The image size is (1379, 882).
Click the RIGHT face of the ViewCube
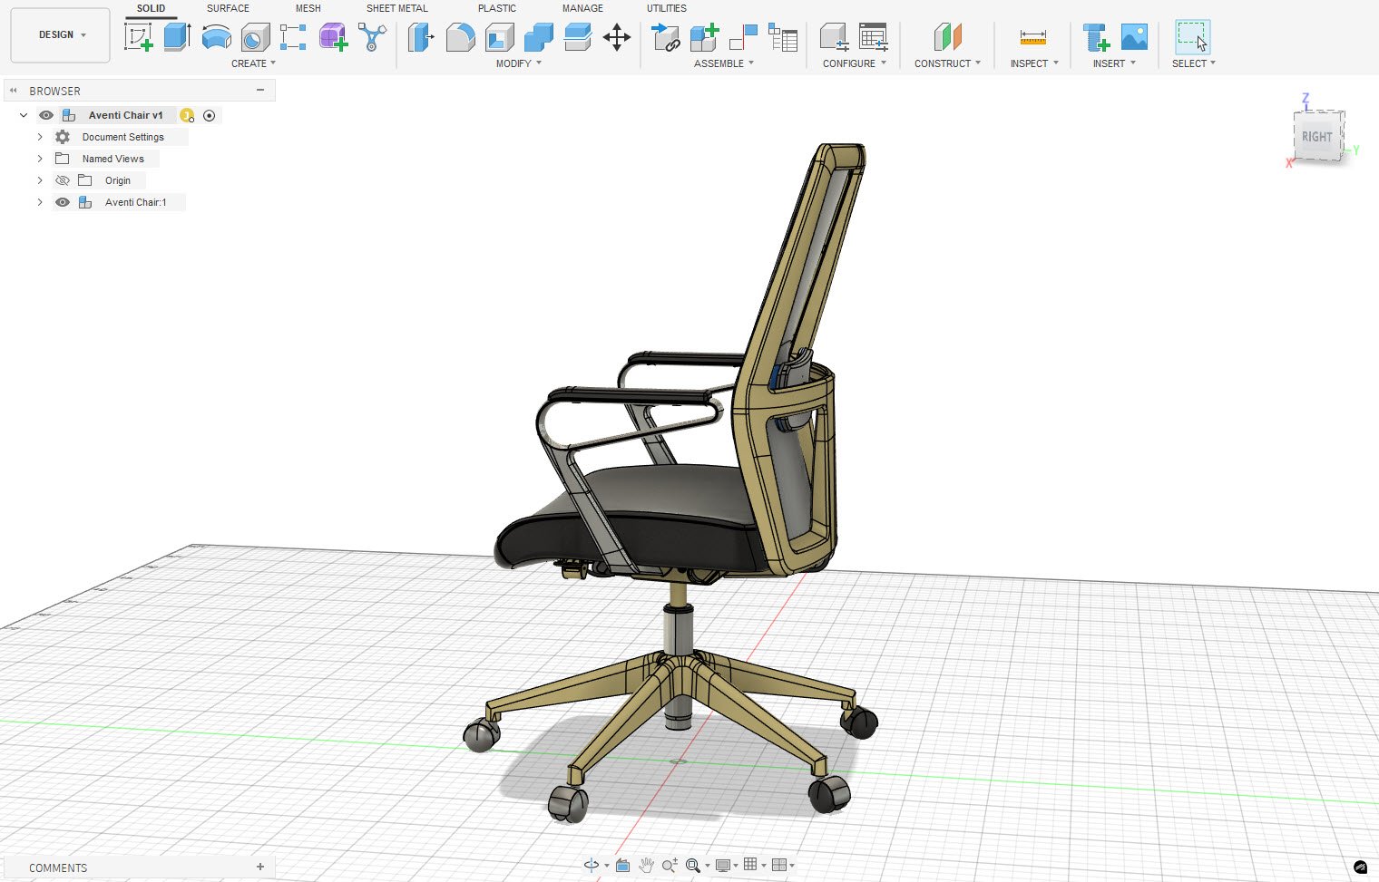pos(1317,136)
